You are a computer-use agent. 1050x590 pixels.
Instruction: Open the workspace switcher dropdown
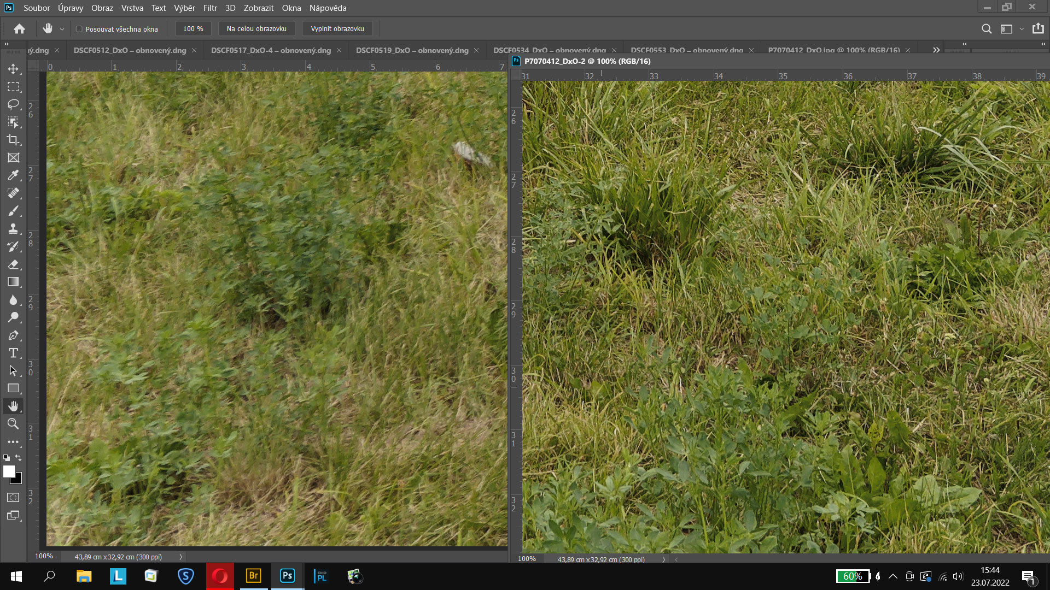pyautogui.click(x=1021, y=29)
